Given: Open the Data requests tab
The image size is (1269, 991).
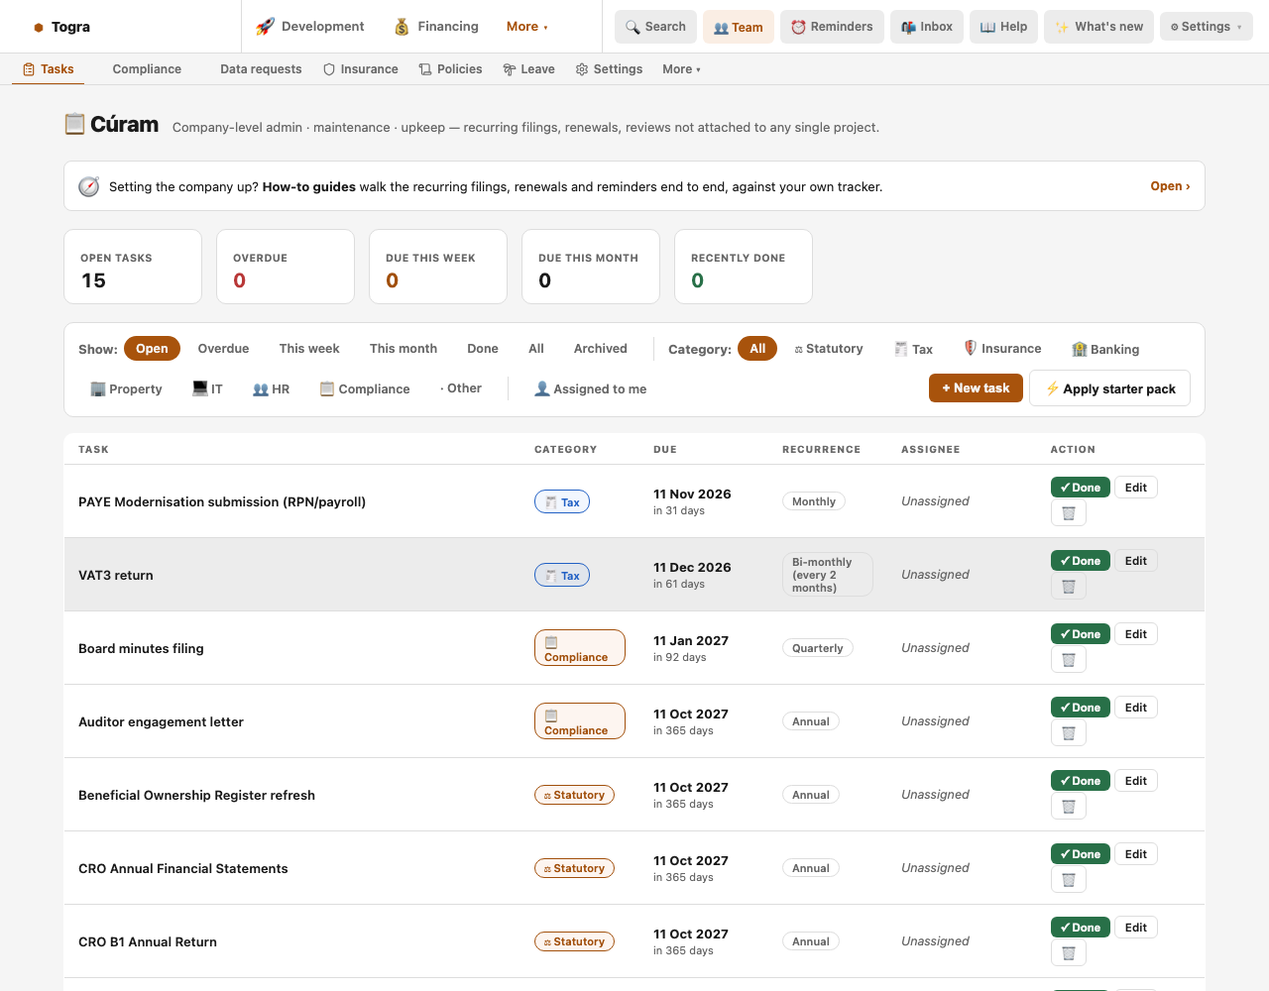Looking at the screenshot, I should pos(261,69).
